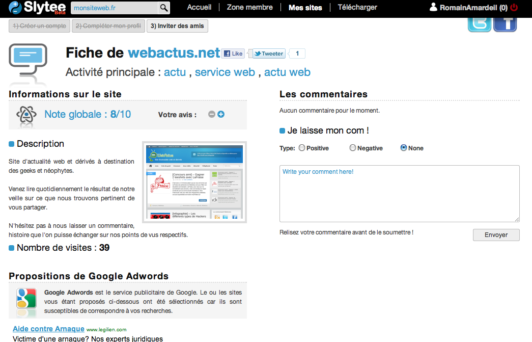Image resolution: width=532 pixels, height=342 pixels.
Task: Click the Nombre de visites 39 text
Action: pyautogui.click(x=63, y=248)
